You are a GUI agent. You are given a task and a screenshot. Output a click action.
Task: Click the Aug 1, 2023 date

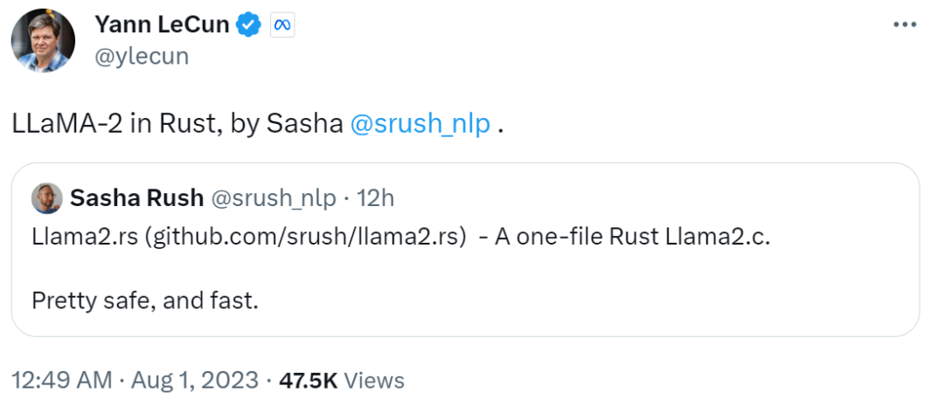[194, 381]
